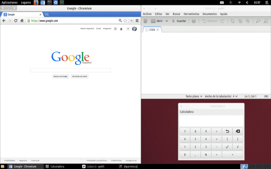Viewport: 271px width, 169px height.
Task: Create new document in gedit toolbar
Action: tap(146, 21)
